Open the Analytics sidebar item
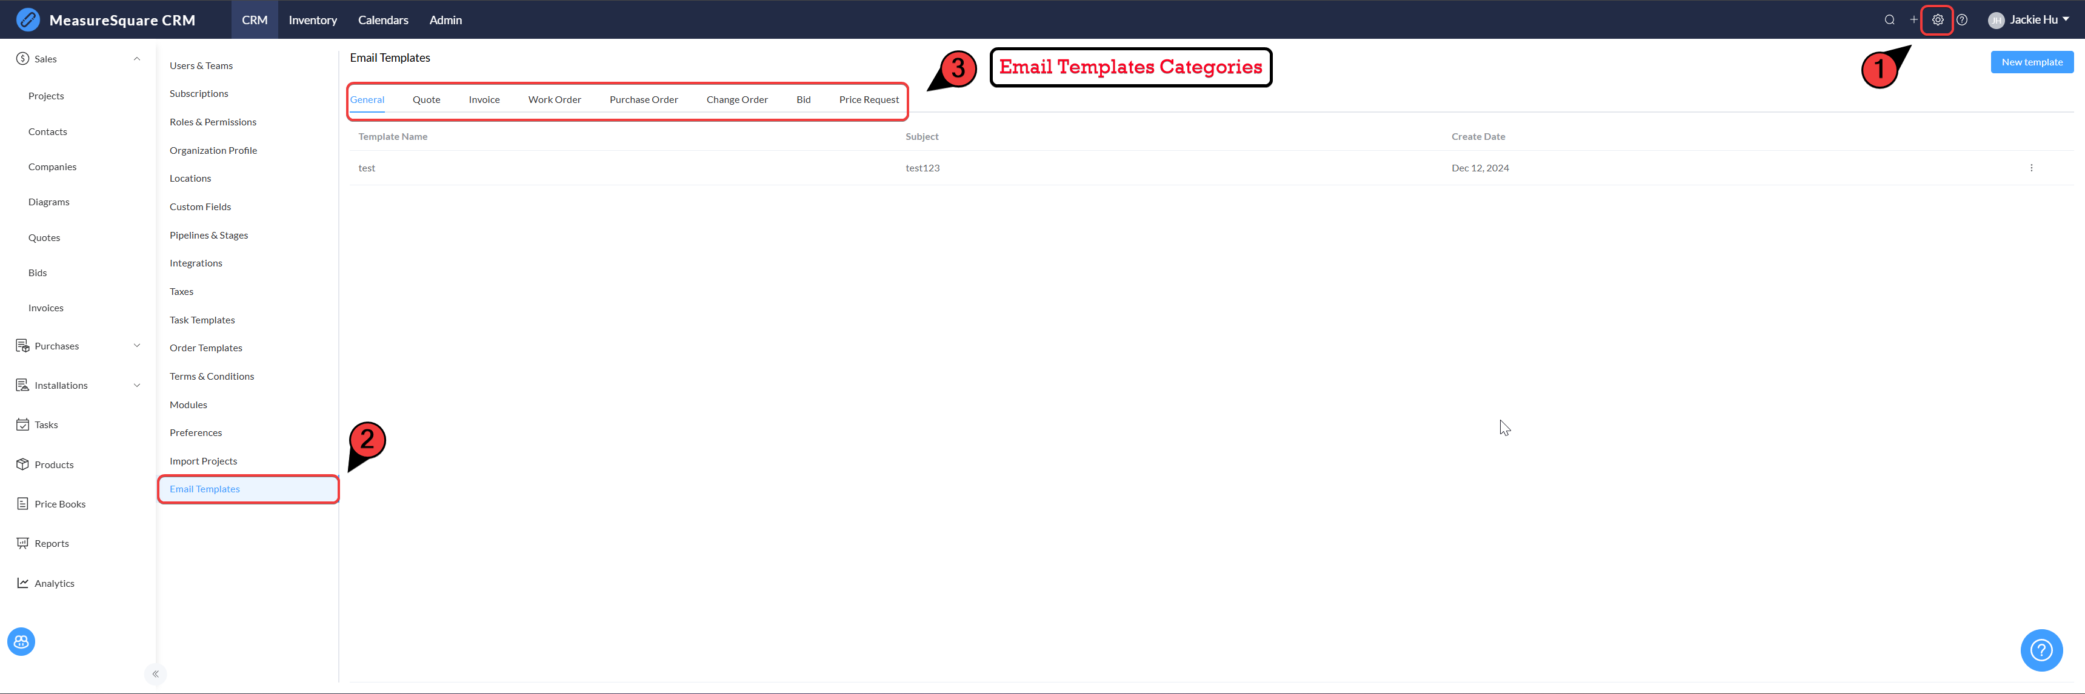 [54, 583]
